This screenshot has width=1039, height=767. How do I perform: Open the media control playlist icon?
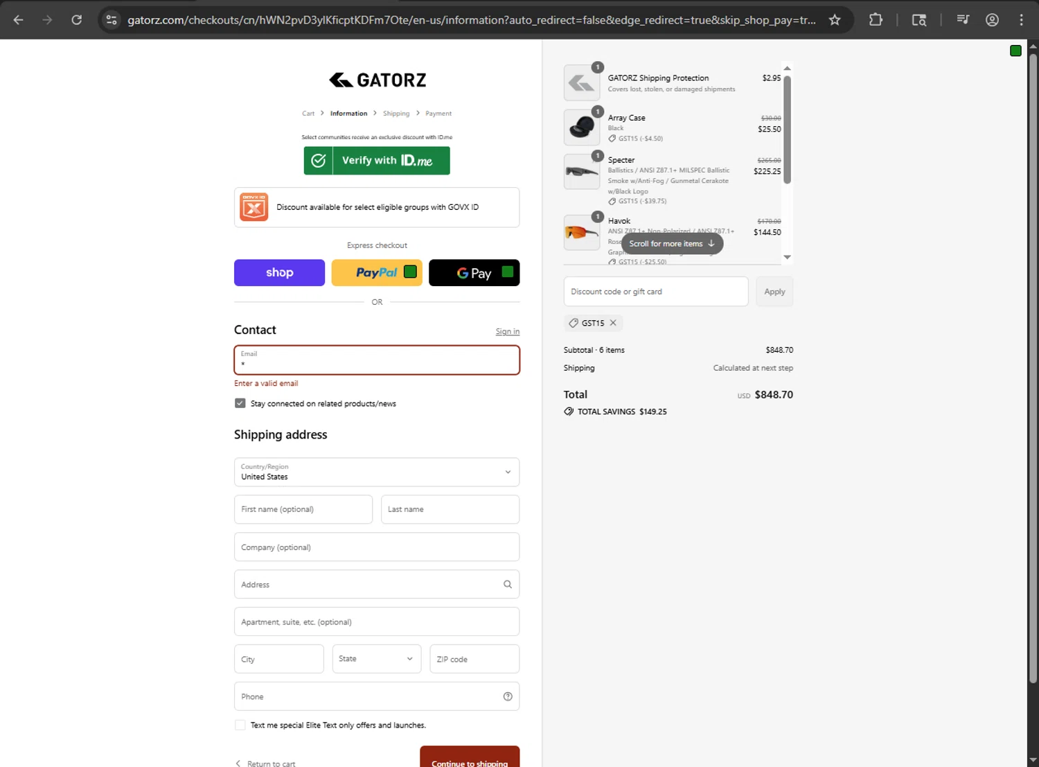click(x=963, y=20)
